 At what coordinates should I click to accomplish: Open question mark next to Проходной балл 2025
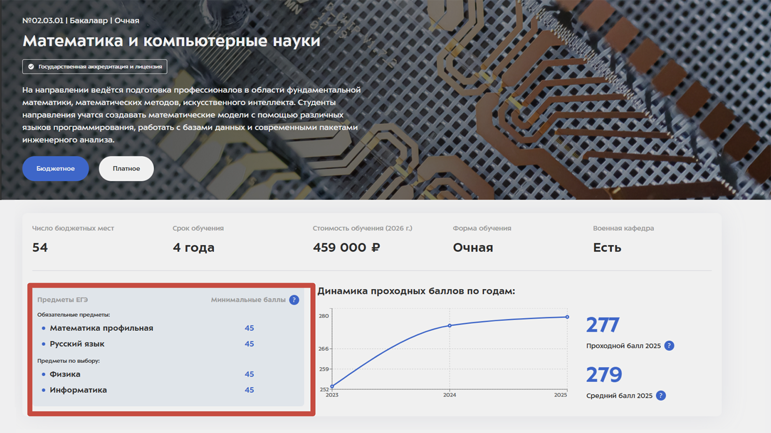pos(669,346)
